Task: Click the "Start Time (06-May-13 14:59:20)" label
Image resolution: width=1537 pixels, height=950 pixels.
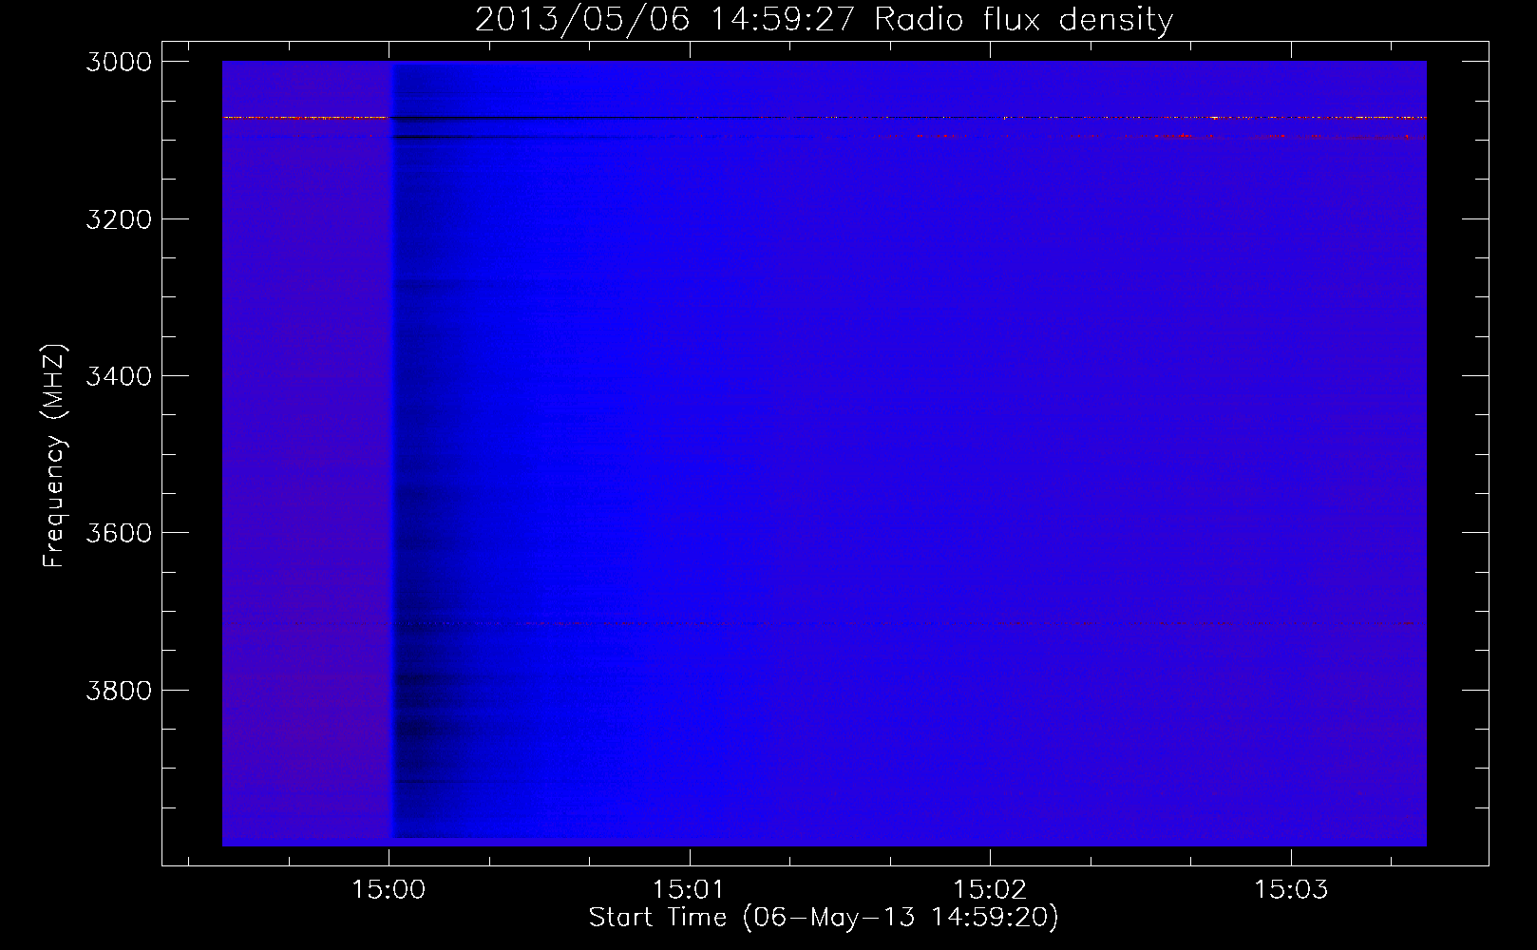Action: coord(824,918)
